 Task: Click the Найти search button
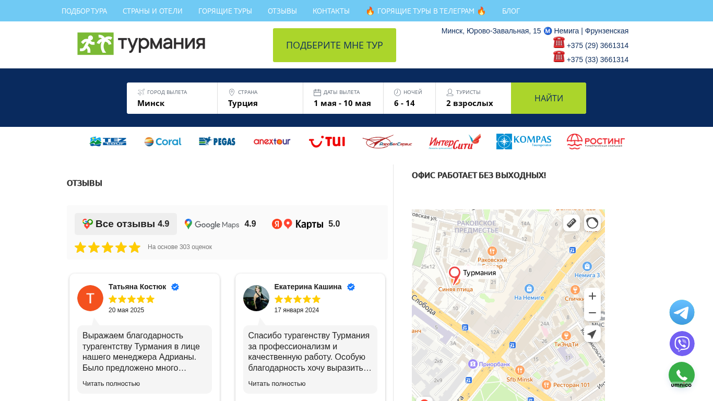pyautogui.click(x=549, y=98)
